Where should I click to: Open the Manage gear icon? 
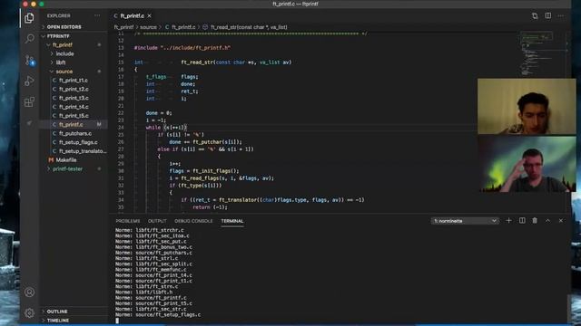[29, 312]
